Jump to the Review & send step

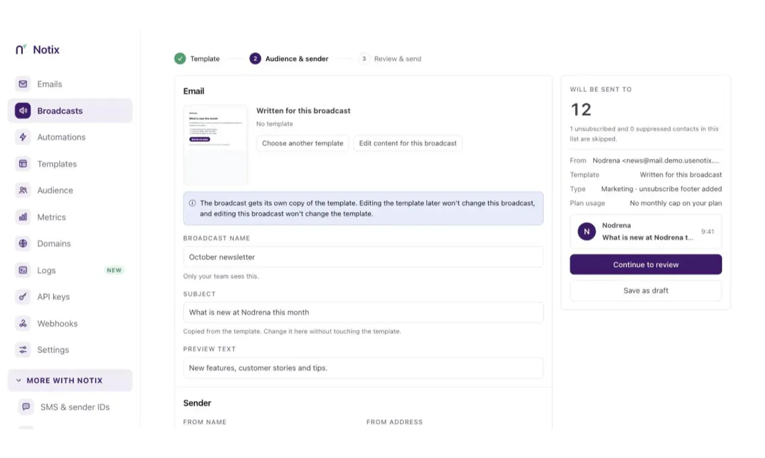390,58
